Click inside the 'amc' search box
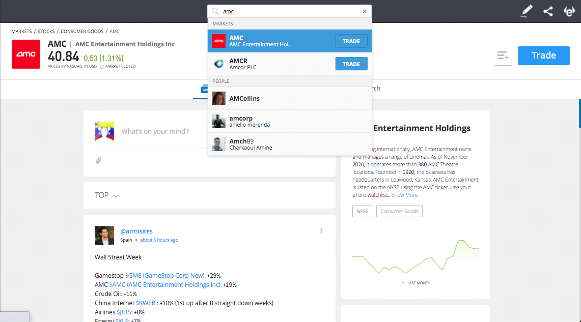The width and height of the screenshot is (581, 322). (x=289, y=11)
